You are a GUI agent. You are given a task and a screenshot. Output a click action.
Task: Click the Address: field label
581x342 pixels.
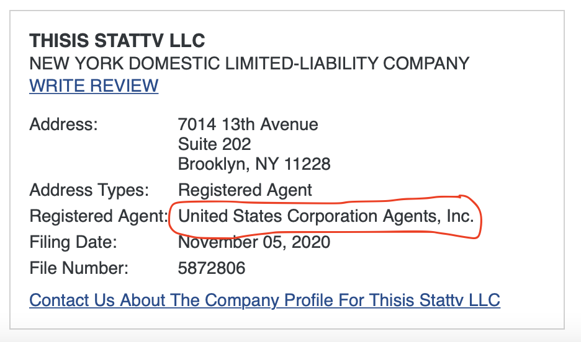click(64, 124)
